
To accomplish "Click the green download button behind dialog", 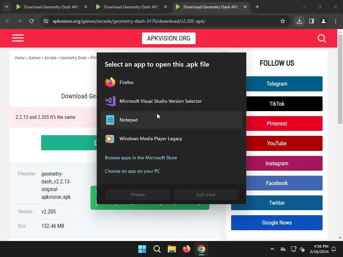I will pos(69,143).
